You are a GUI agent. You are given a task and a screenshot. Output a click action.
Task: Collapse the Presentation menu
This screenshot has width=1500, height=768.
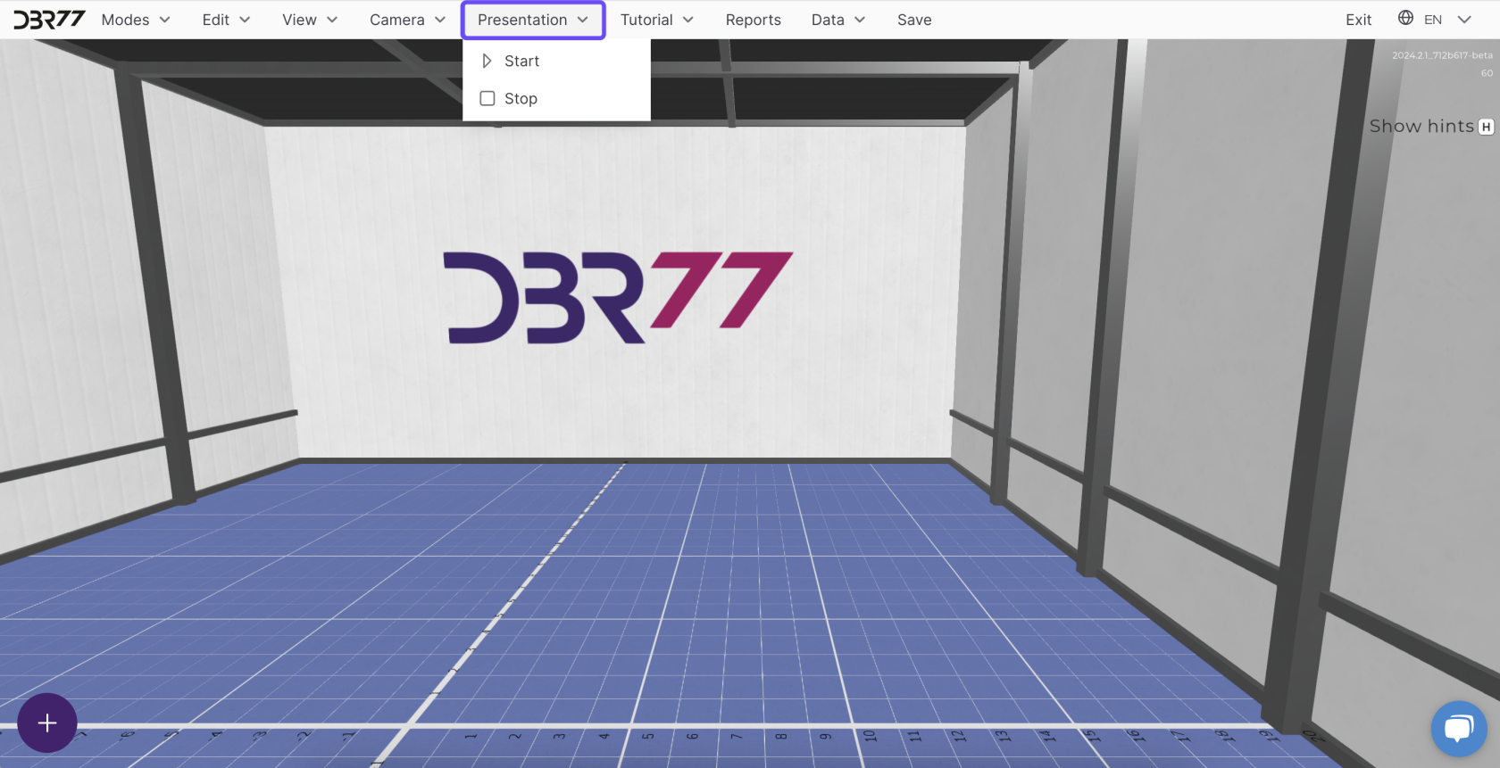click(x=533, y=20)
